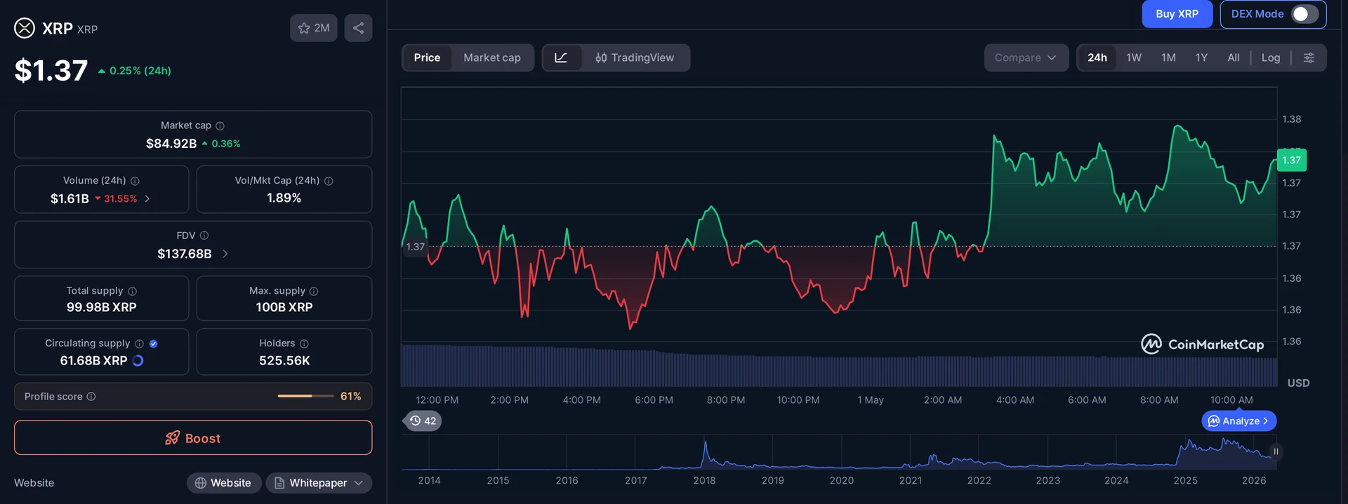1348x504 pixels.
Task: Select the 24h time range
Action: [1097, 57]
